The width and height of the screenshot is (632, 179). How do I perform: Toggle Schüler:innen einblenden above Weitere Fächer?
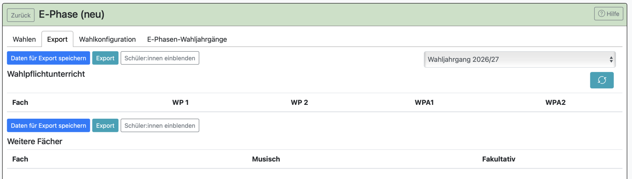(160, 125)
